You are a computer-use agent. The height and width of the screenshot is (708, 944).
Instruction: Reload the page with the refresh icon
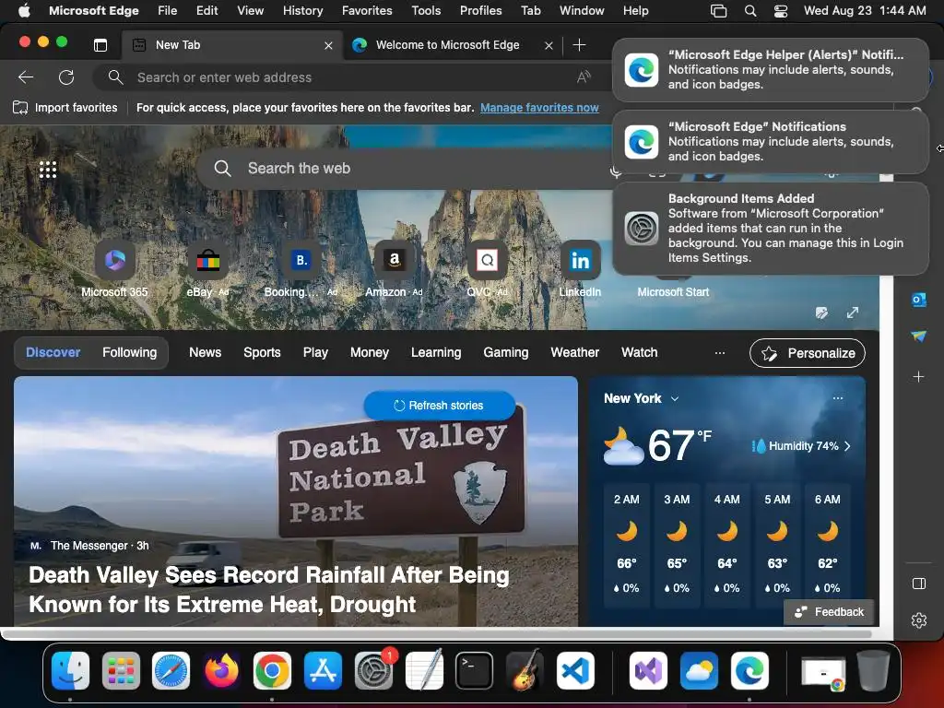(x=66, y=77)
